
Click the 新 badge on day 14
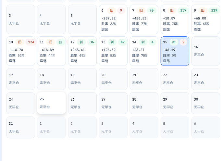(143, 42)
